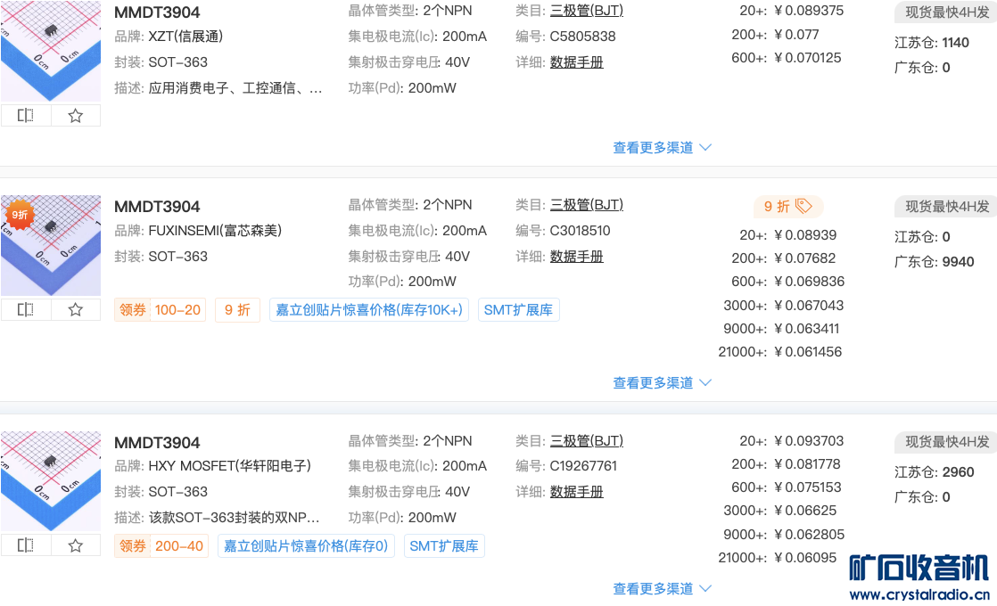Open FUXINSEMI MMDT3904 product thumbnail

click(51, 246)
